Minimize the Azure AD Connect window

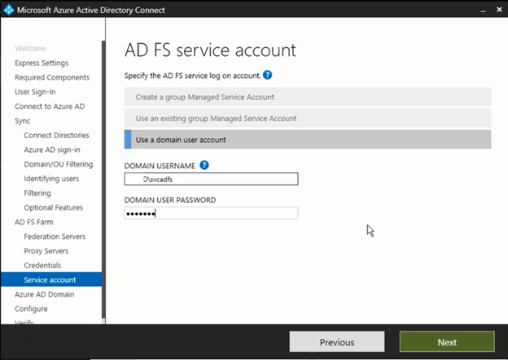point(483,10)
